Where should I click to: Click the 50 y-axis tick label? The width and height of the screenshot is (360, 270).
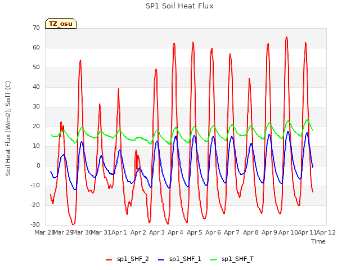[36, 67]
